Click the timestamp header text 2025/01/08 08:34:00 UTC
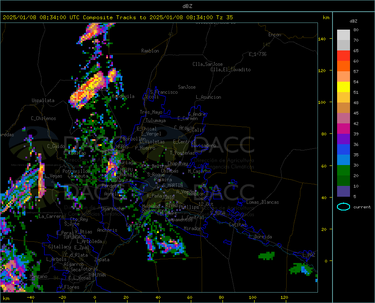Screen dimensions: 375x303 (x=41, y=18)
